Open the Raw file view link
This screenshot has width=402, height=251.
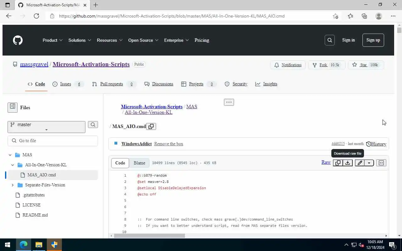[x=326, y=162]
